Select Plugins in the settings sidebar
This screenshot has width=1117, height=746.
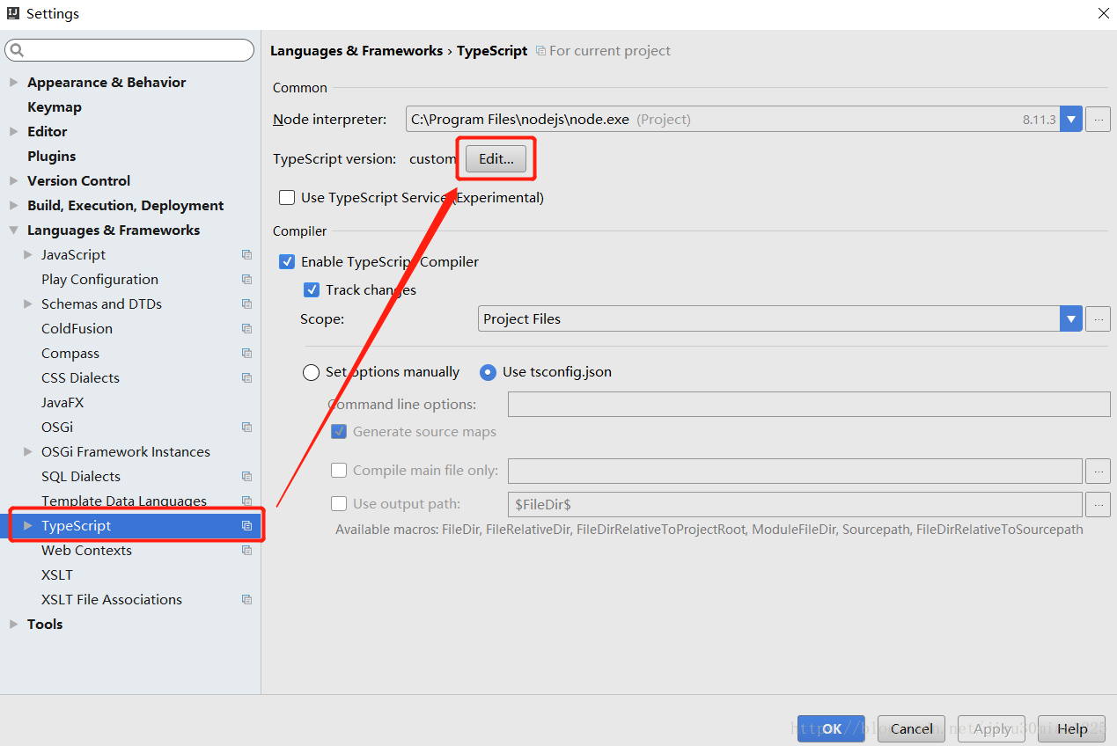pos(51,156)
